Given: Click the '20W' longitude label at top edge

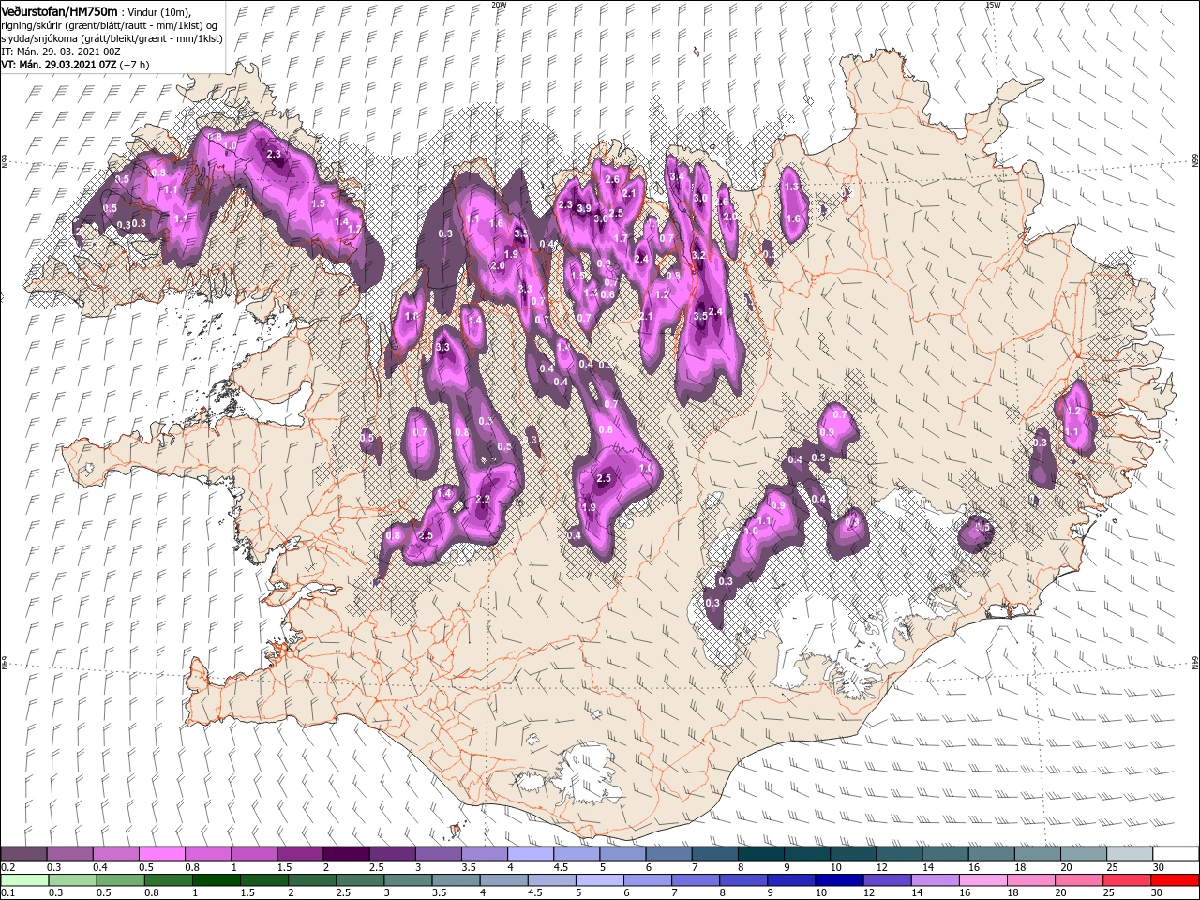Looking at the screenshot, I should pyautogui.click(x=499, y=5).
